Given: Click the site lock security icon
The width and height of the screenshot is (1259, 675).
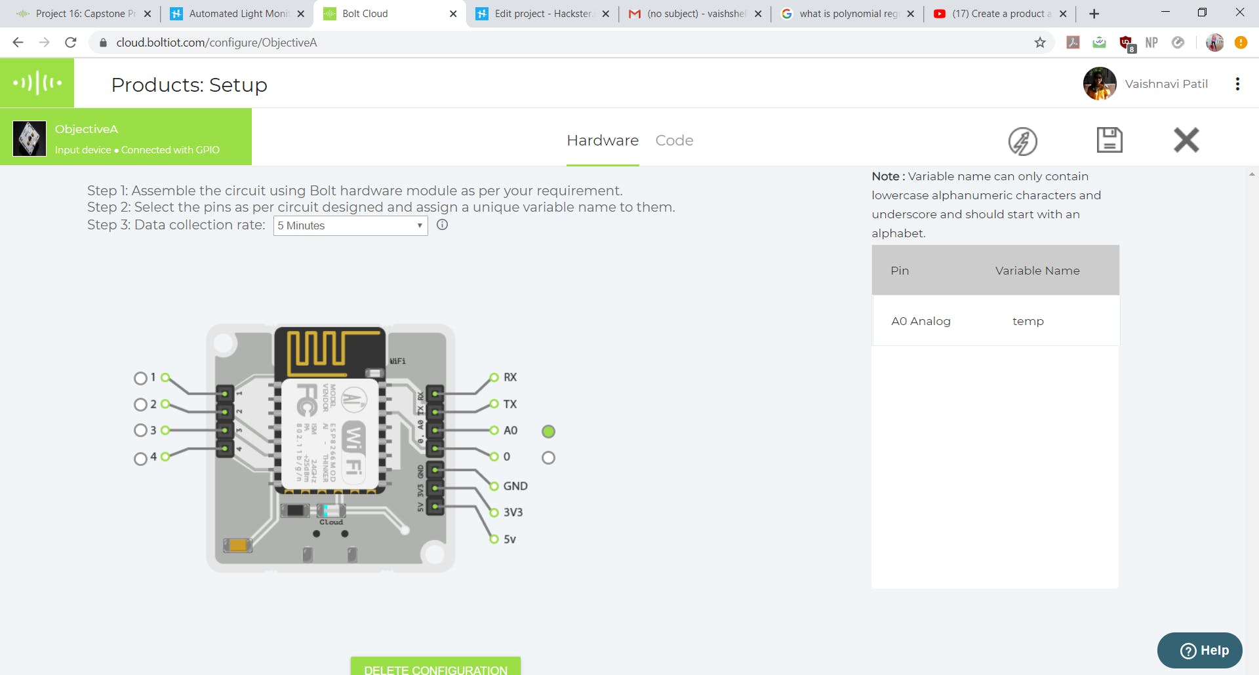Looking at the screenshot, I should pos(103,43).
